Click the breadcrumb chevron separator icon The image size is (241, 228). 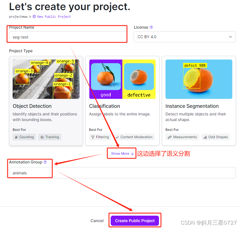[x=30, y=17]
